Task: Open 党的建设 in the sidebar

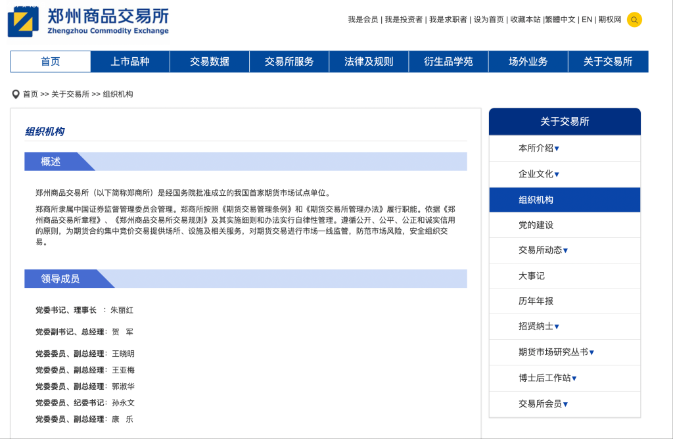Action: click(536, 225)
